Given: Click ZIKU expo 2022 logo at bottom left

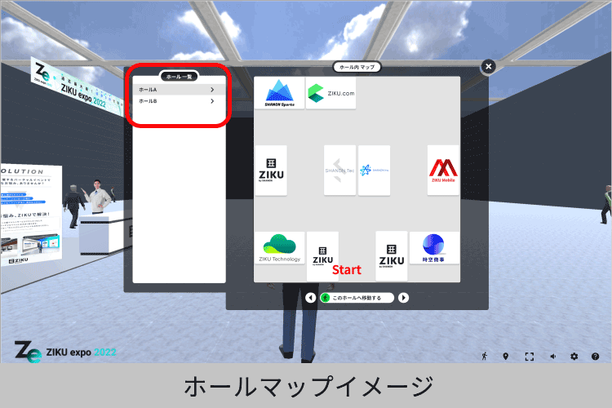Looking at the screenshot, I should pyautogui.click(x=65, y=352).
